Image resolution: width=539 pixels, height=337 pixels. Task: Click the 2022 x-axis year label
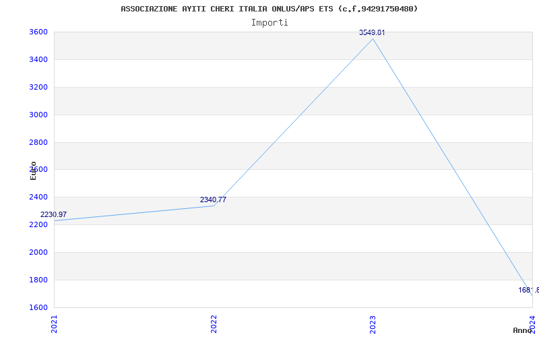pyautogui.click(x=214, y=324)
